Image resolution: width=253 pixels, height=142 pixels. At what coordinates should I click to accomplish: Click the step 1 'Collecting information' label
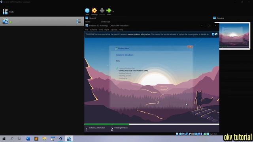pyautogui.click(x=97, y=128)
